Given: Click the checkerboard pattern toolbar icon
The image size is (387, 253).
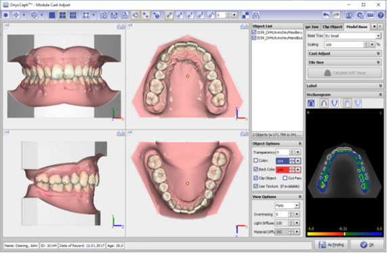Looking at the screenshot, I should pyautogui.click(x=245, y=16).
